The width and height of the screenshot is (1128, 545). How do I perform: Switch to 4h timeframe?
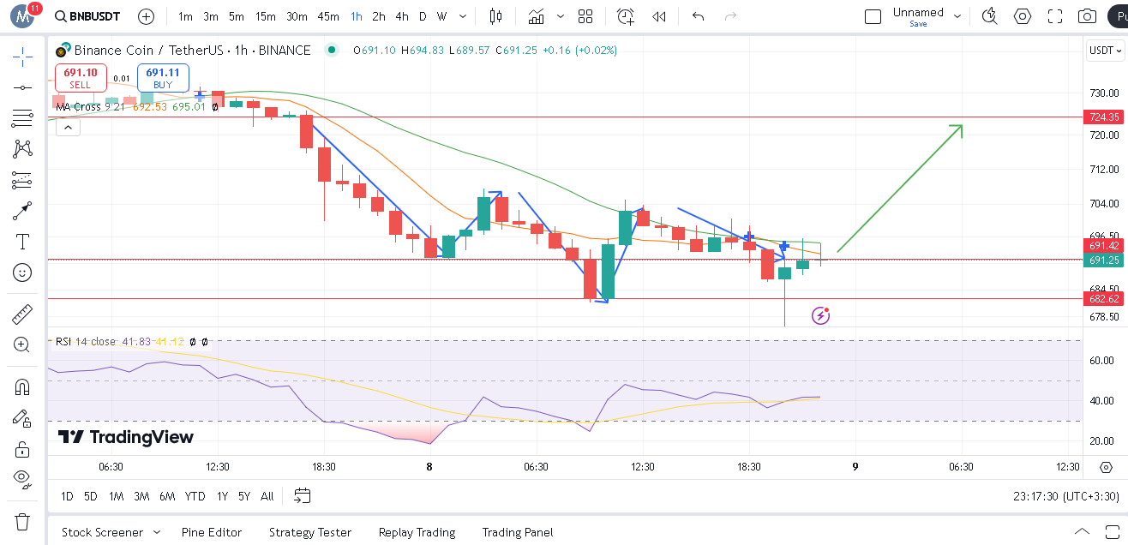402,16
